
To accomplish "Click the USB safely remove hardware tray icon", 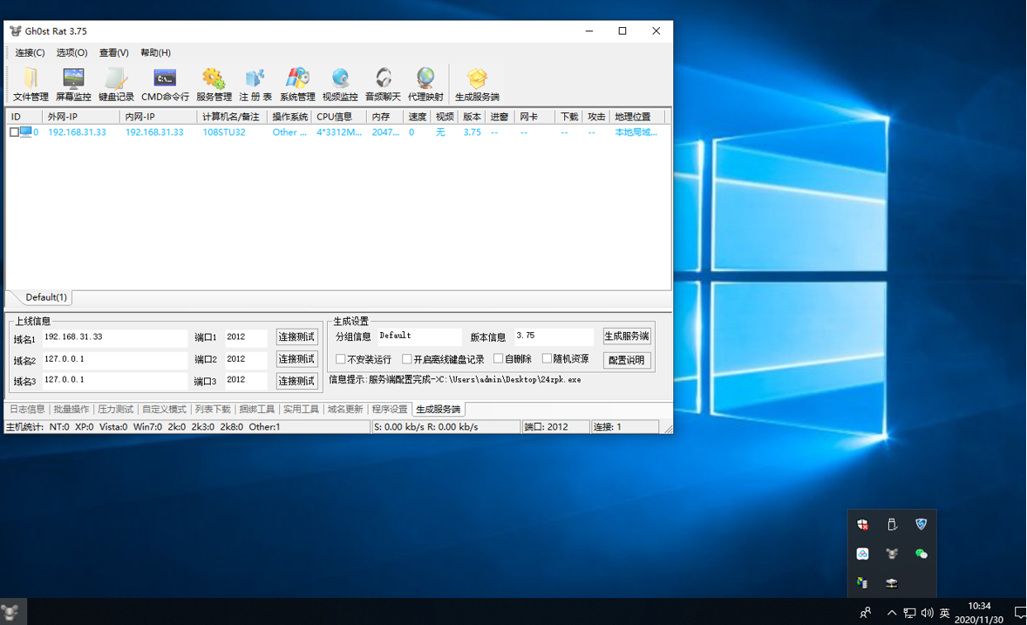I will tap(891, 524).
